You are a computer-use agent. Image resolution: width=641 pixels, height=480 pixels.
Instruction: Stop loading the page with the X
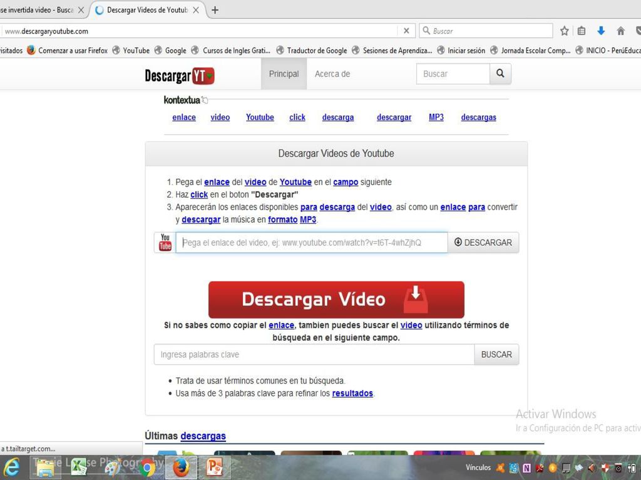406,31
